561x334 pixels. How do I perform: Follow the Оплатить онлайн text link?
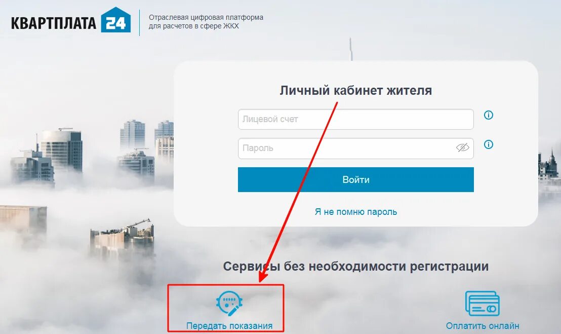tap(483, 326)
